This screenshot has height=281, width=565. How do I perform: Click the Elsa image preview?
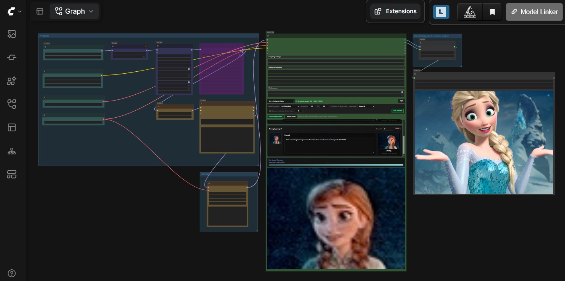pyautogui.click(x=484, y=142)
